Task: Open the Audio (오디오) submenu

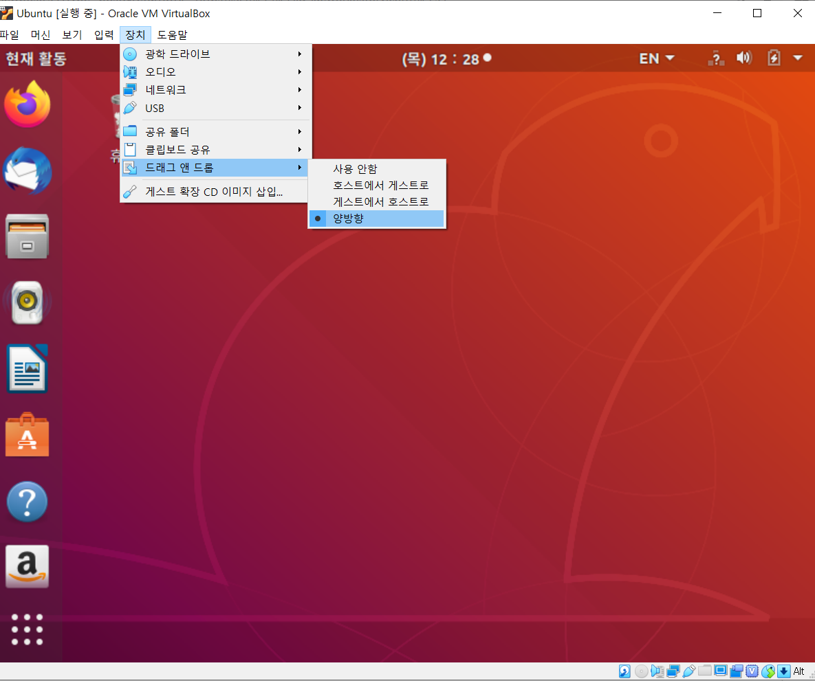Action: pyautogui.click(x=216, y=71)
